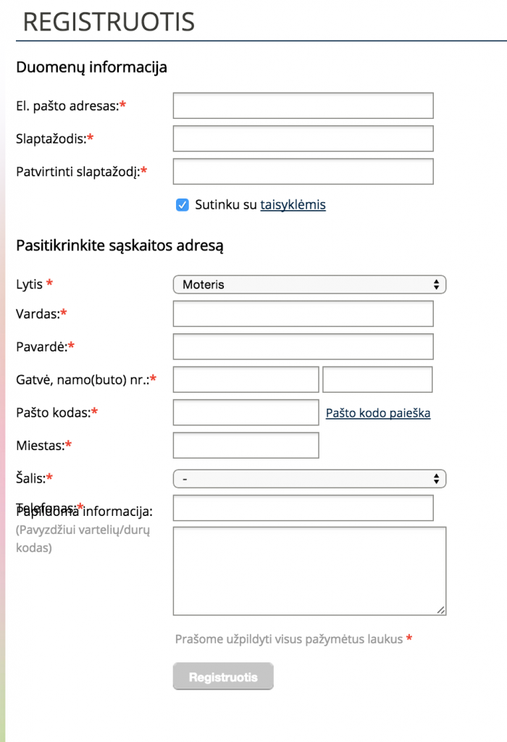
Task: Uncheck the Sutinku su taisyklėmis checkbox
Action: click(183, 205)
